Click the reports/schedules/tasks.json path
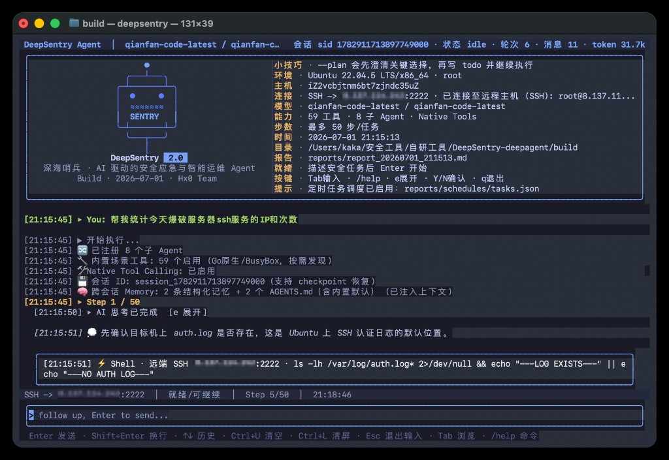This screenshot has width=669, height=460. coord(472,189)
